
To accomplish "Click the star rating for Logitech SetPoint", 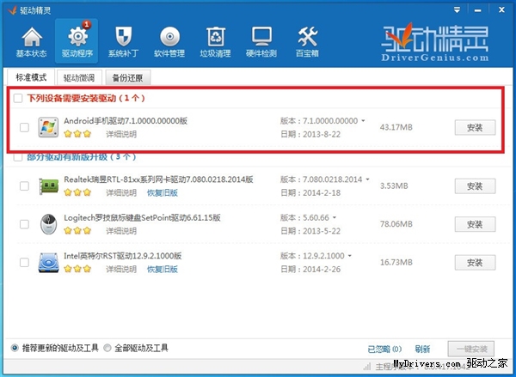I will [77, 230].
